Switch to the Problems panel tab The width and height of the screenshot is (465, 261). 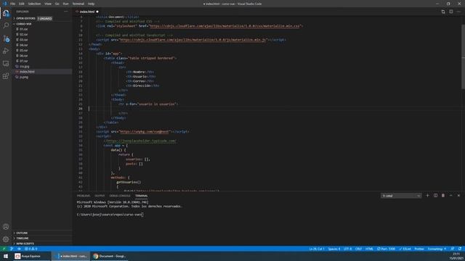[84, 196]
